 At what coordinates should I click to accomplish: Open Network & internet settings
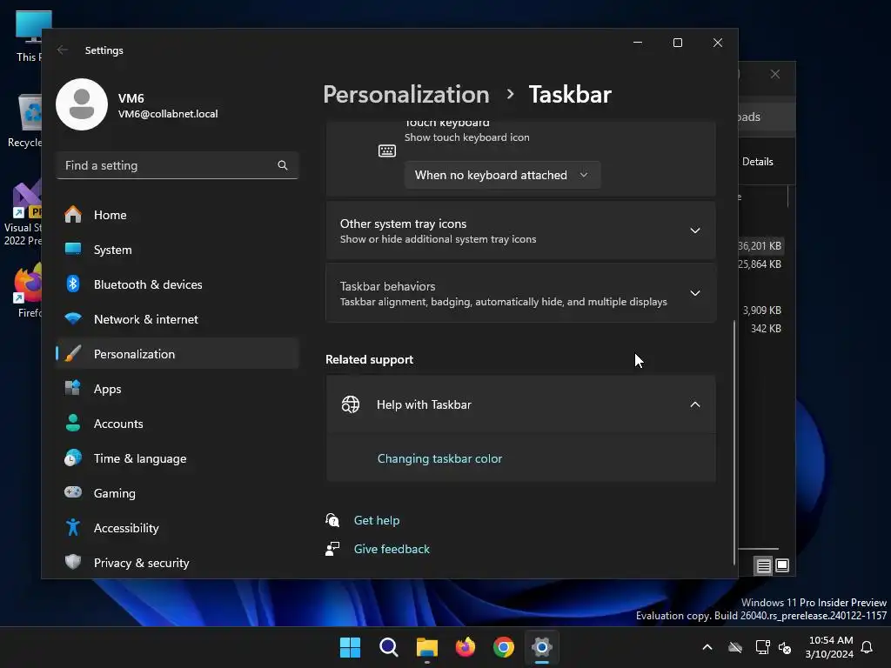point(178,318)
